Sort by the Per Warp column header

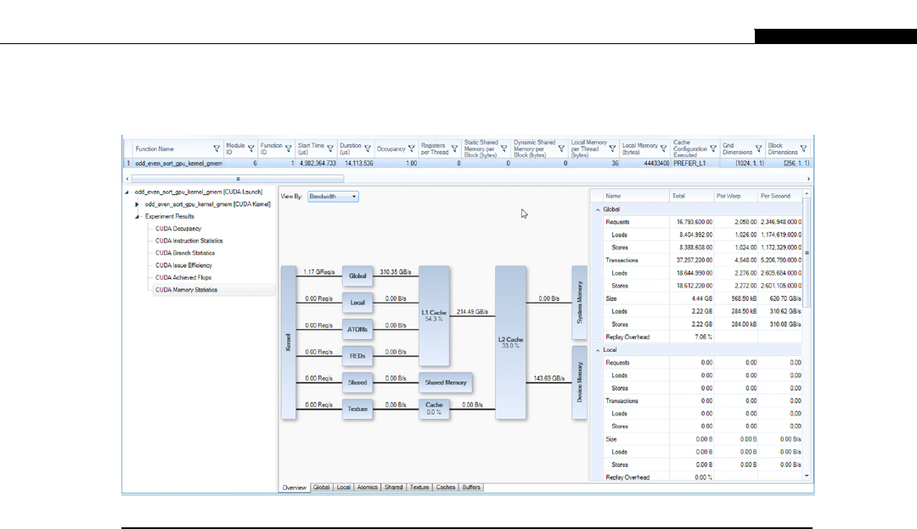(x=735, y=196)
